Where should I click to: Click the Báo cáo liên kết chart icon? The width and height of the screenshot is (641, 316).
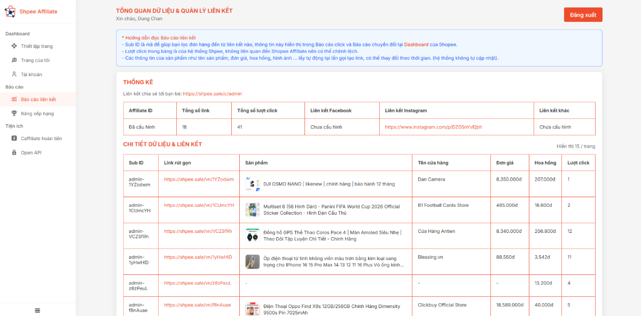14,99
